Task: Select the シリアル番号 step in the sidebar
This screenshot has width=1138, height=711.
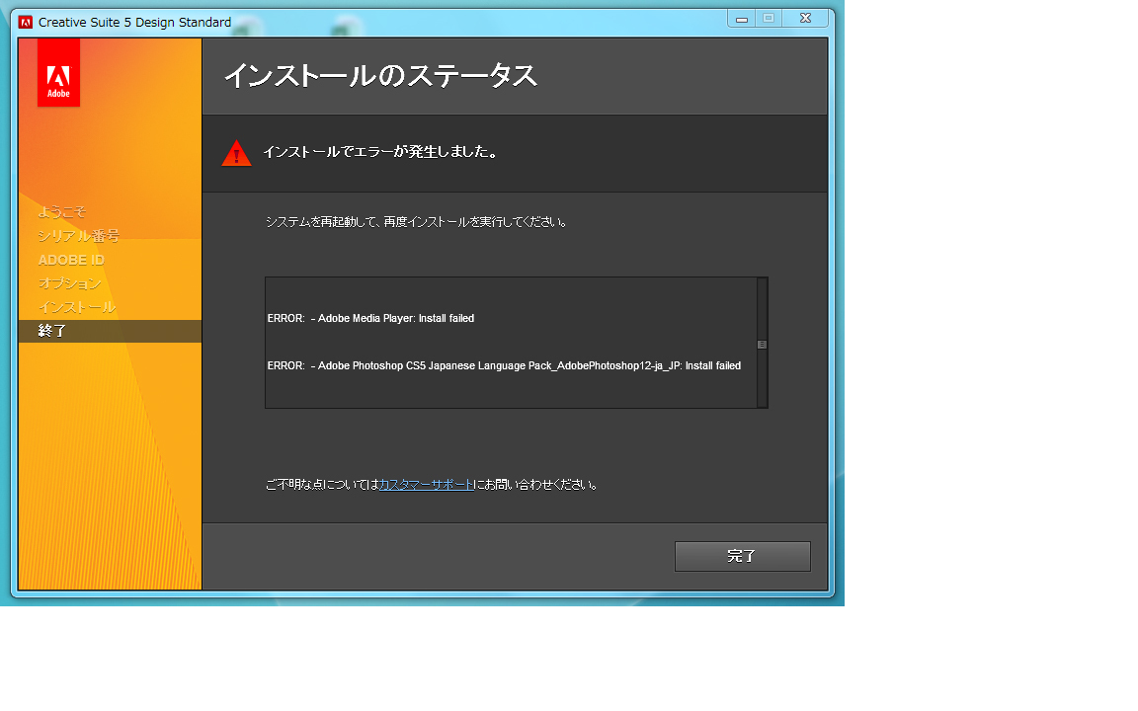Action: (78, 236)
